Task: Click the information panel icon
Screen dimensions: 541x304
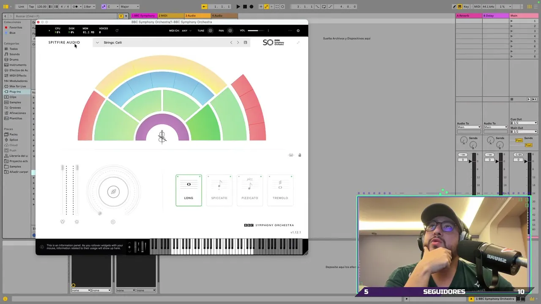Action: [x=42, y=247]
